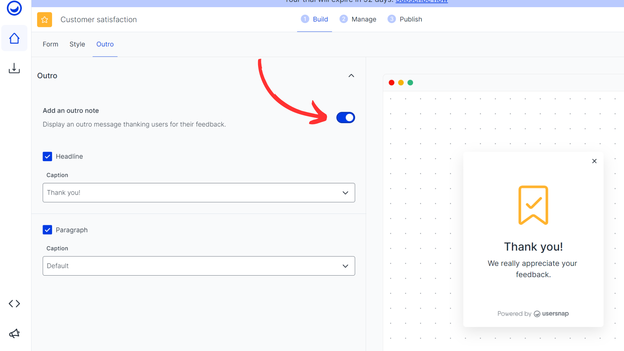Click the download tray icon
Viewport: 624px width, 351px height.
(14, 68)
